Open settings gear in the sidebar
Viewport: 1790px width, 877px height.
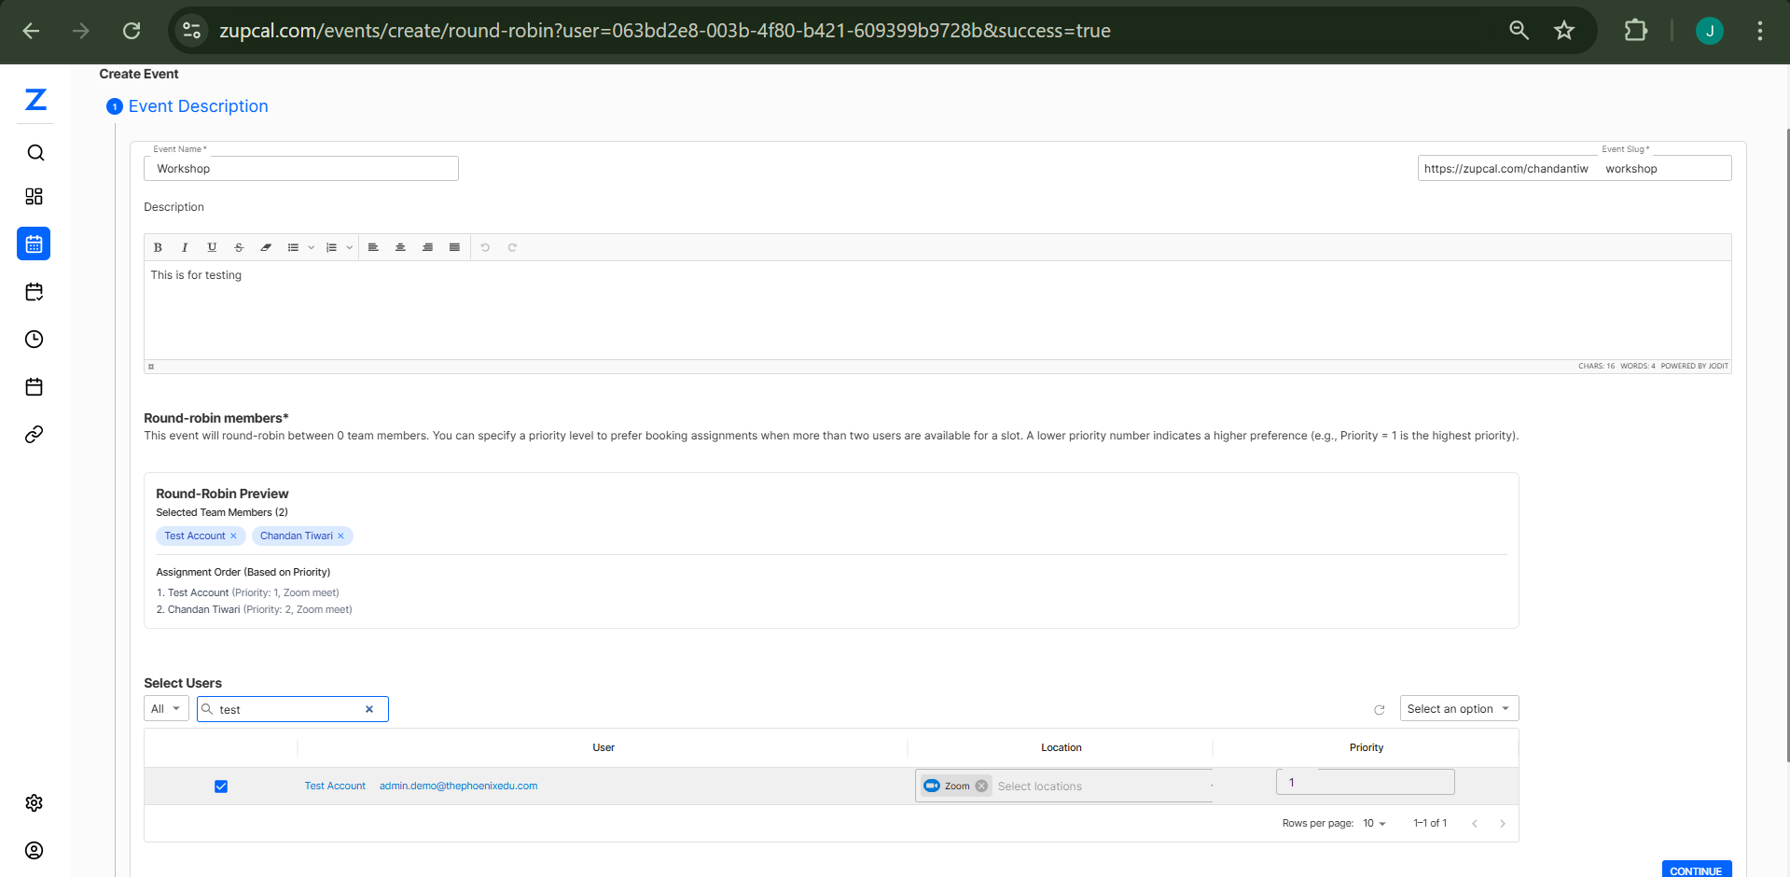tap(35, 803)
